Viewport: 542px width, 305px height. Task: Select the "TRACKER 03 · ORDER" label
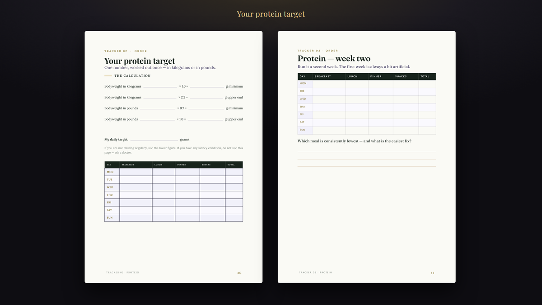pyautogui.click(x=318, y=51)
